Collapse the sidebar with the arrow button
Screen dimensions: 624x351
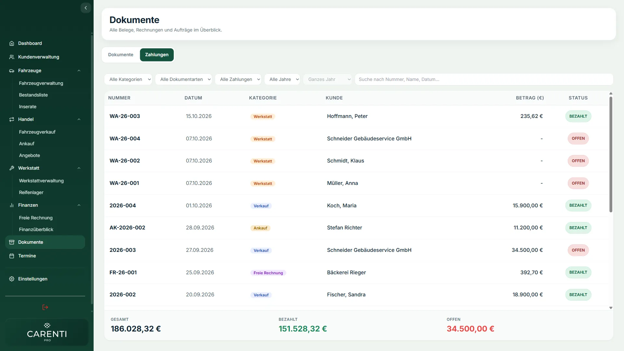coord(85,8)
